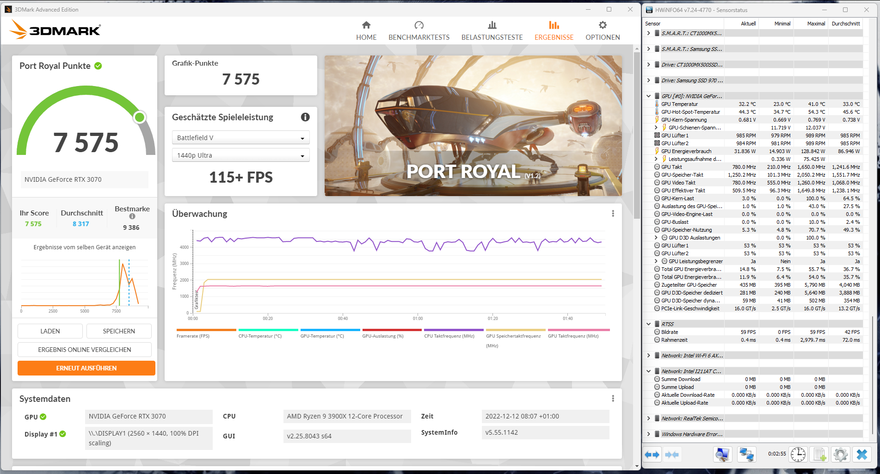Click the Framerate (FPS) orange legend swatch

pos(206,330)
